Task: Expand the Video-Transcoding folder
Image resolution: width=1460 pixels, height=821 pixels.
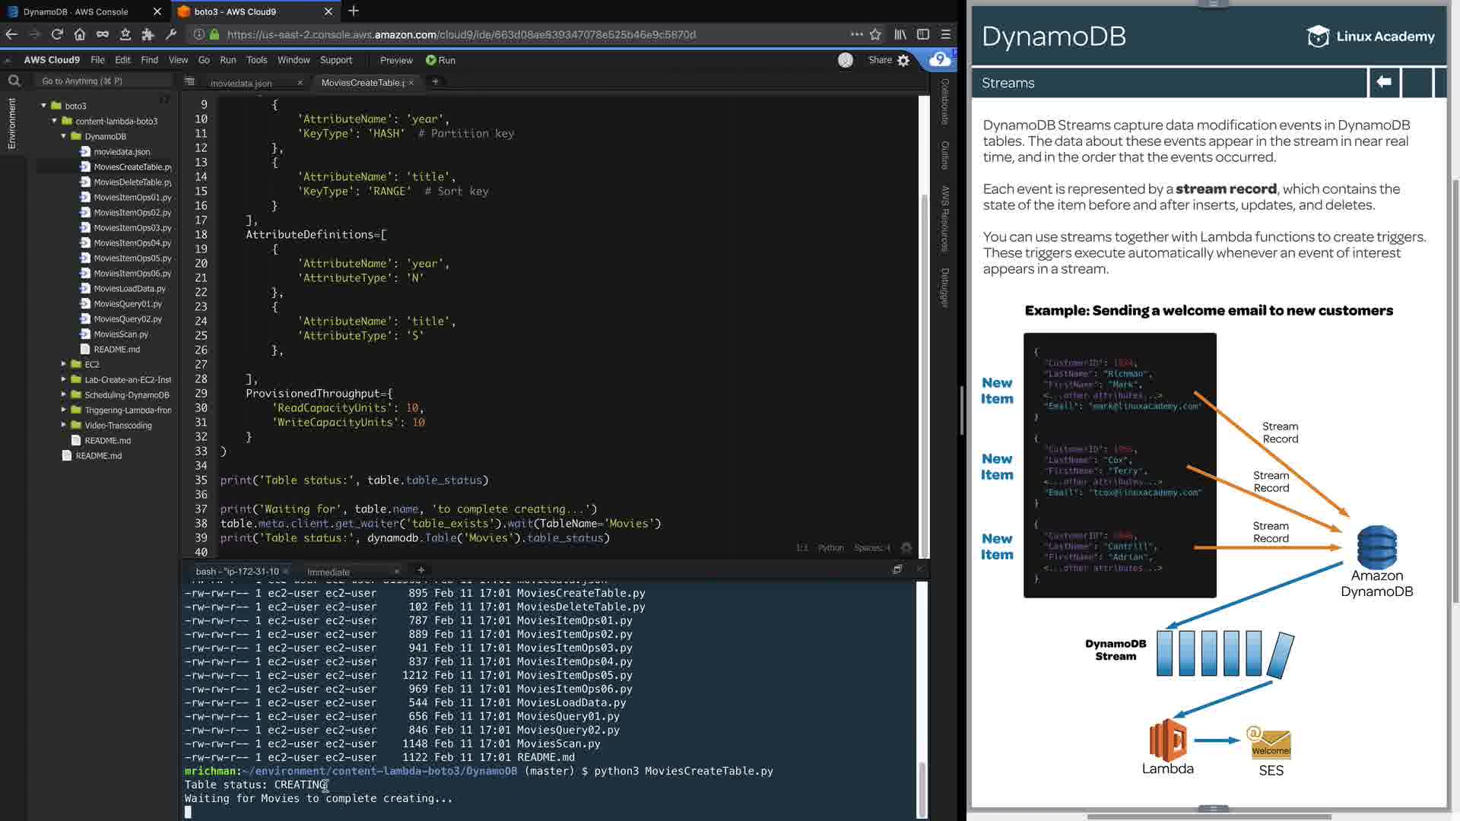Action: coord(64,425)
